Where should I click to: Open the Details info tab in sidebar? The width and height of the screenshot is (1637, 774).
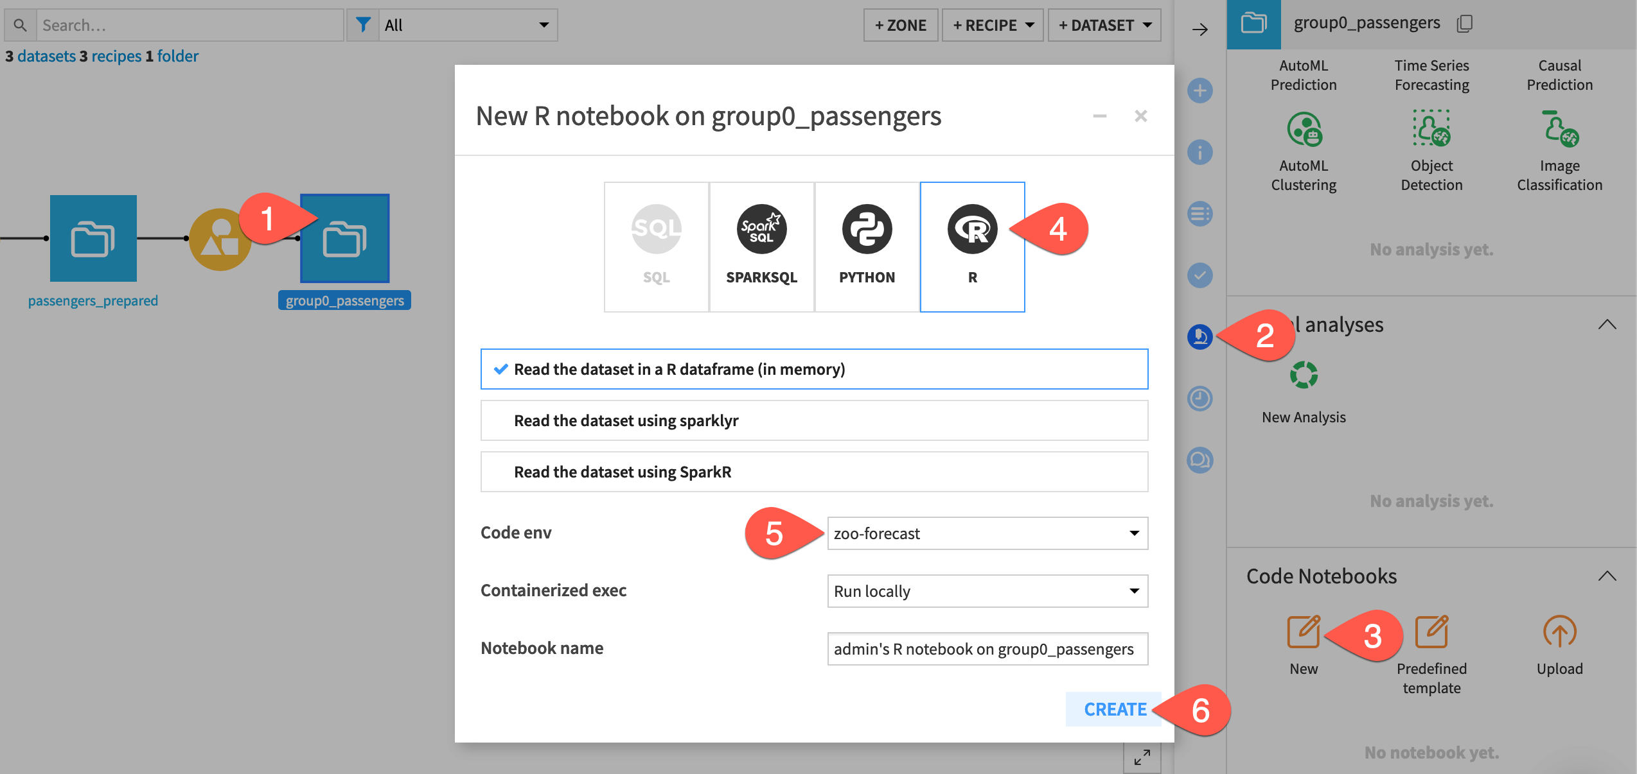pos(1199,152)
